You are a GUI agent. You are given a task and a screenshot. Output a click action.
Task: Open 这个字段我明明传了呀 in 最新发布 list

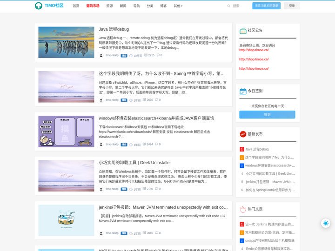(x=269, y=157)
